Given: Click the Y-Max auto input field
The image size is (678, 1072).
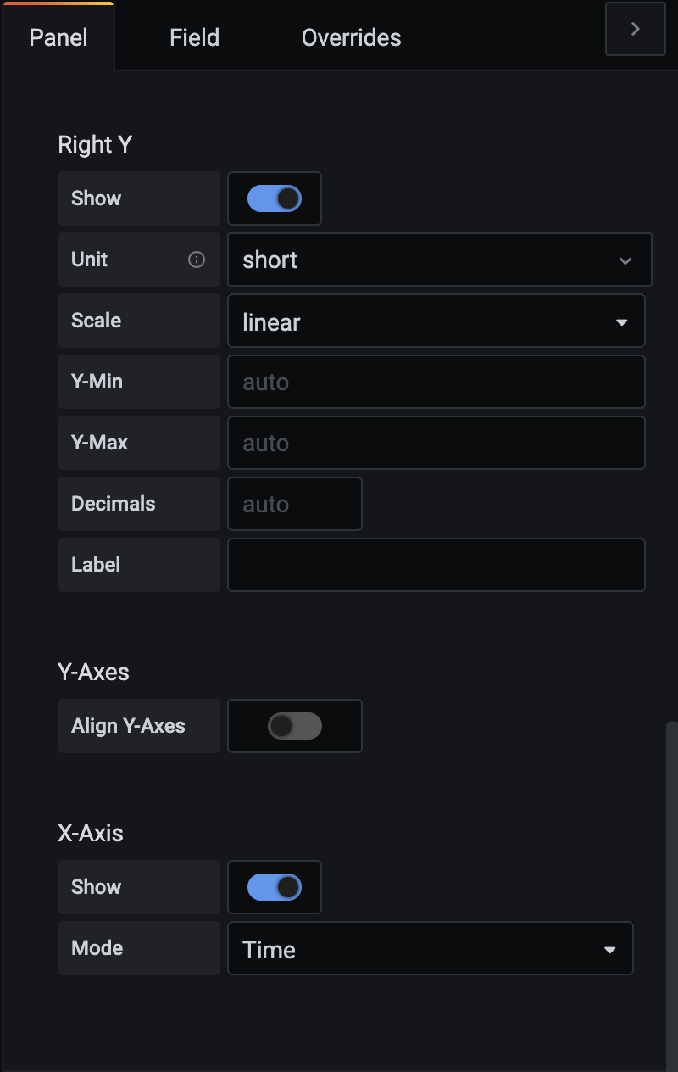Looking at the screenshot, I should 436,443.
